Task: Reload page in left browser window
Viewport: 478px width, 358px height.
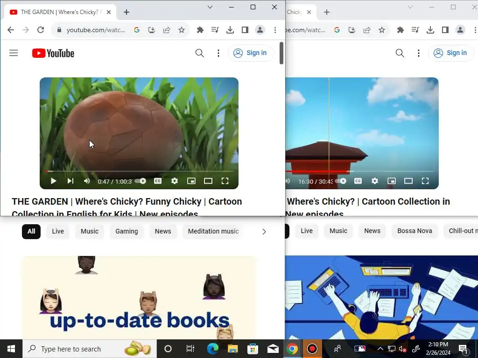Action: tap(41, 30)
